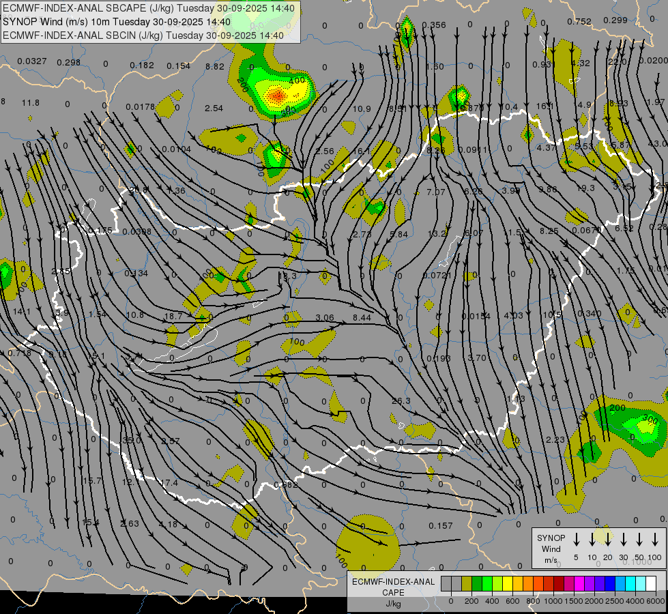Click the map value 0.0721
Viewport: 668px width, 614px height.
[x=437, y=276]
